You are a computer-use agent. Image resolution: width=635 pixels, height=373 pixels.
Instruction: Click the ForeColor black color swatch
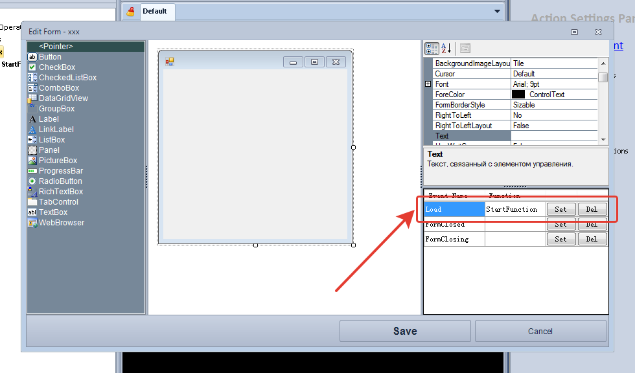coord(518,95)
